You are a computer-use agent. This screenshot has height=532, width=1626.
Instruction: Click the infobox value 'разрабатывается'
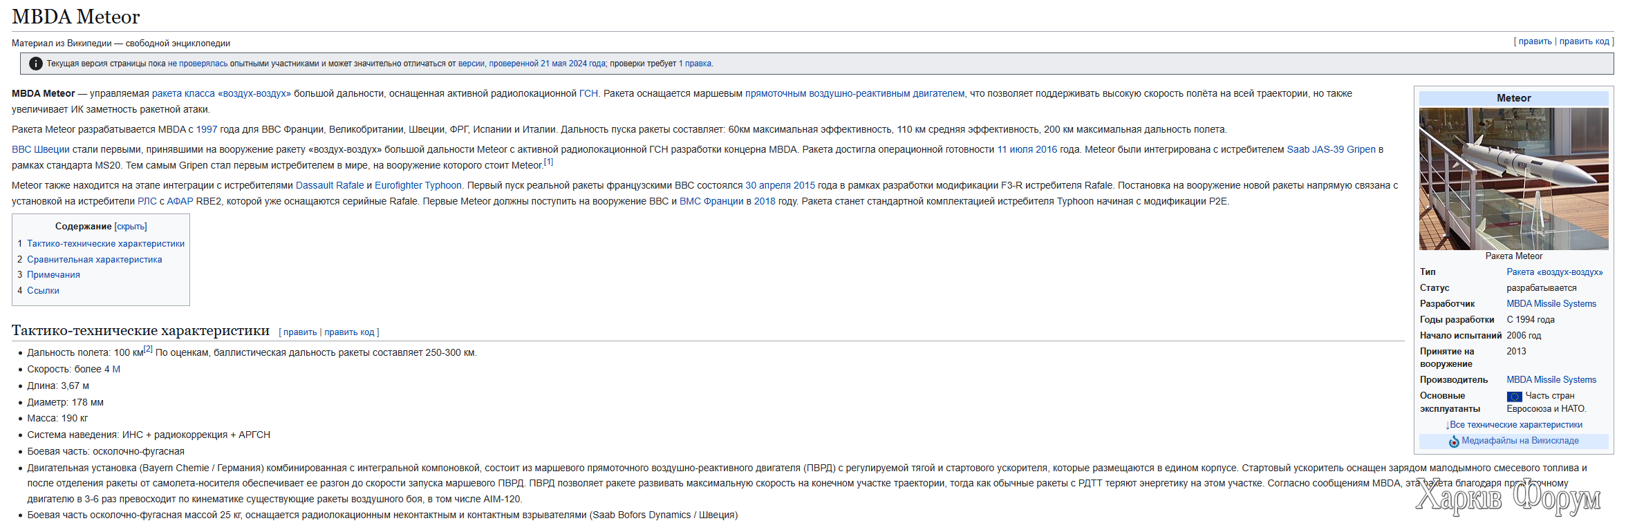1542,288
